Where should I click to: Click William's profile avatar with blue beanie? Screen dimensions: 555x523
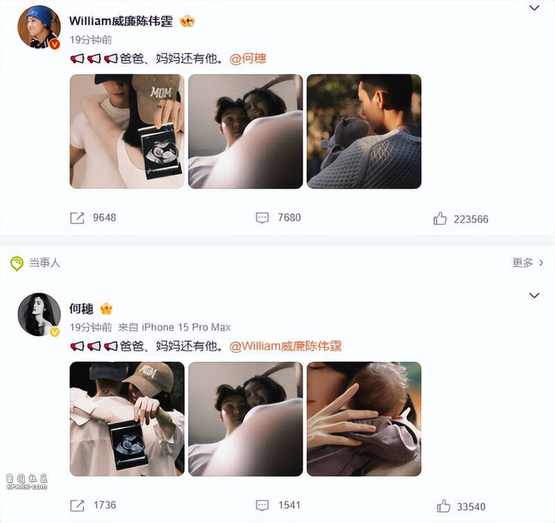click(39, 27)
